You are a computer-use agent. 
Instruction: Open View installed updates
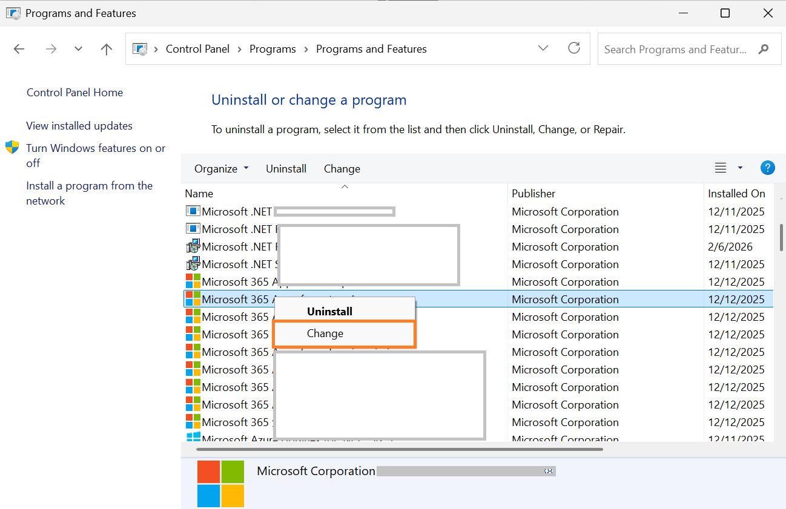click(x=79, y=126)
